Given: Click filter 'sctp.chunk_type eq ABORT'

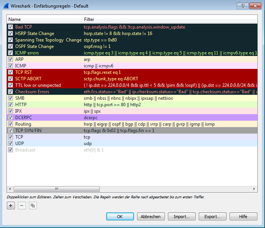Looking at the screenshot, I should 111,79.
